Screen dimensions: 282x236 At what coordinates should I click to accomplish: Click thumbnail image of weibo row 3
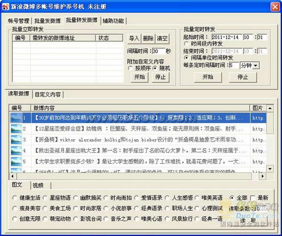click(16, 140)
